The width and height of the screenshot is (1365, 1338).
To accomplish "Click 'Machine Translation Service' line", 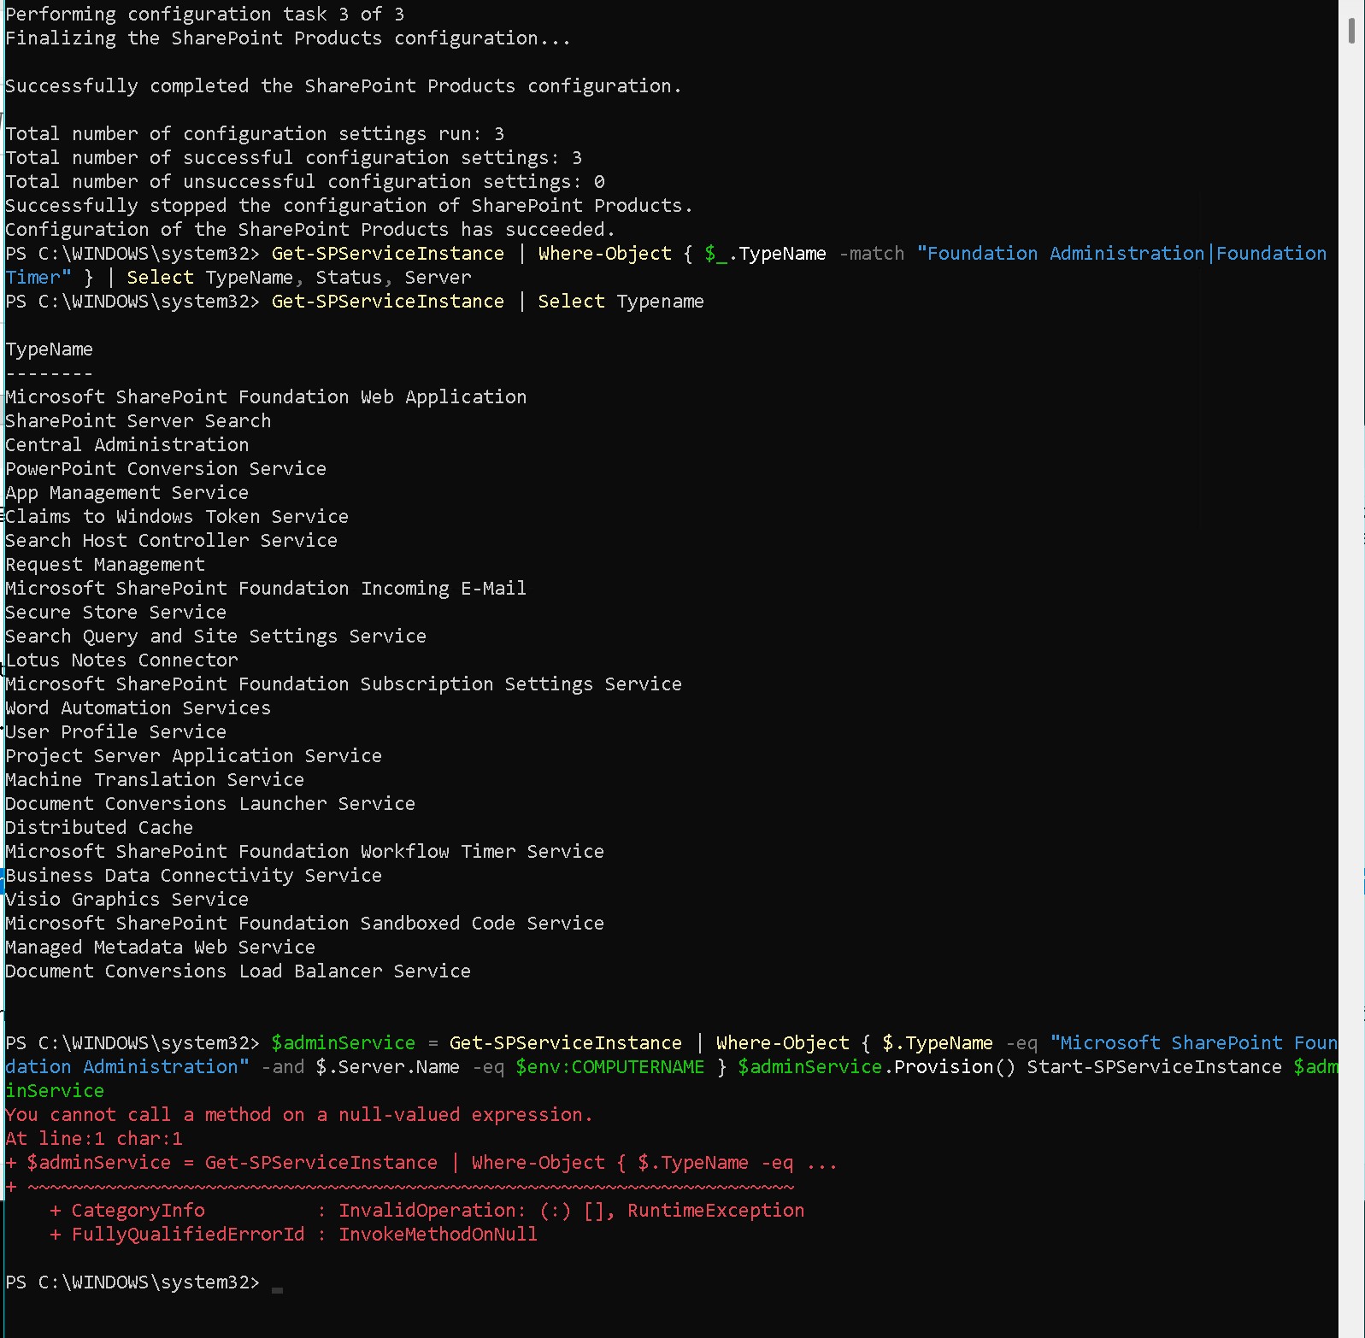I will point(155,780).
